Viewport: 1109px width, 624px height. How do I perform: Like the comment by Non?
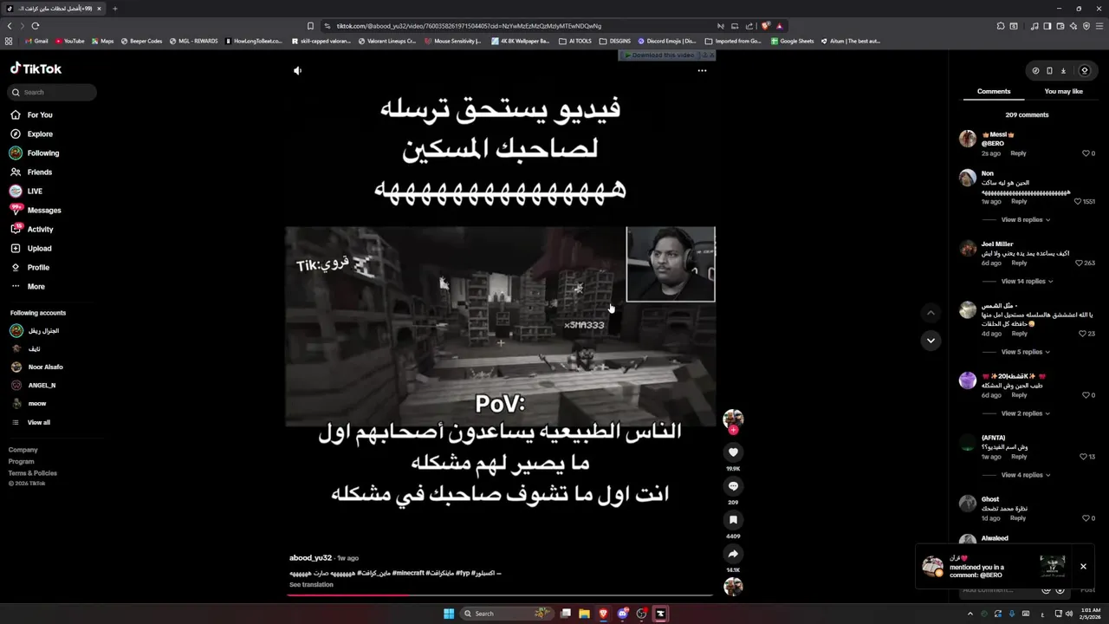point(1078,201)
